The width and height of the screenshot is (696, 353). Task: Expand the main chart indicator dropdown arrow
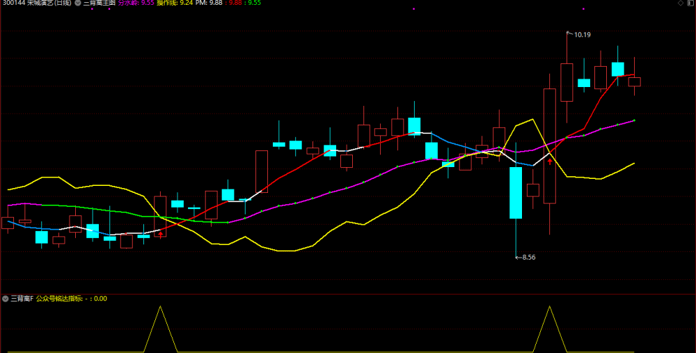tap(78, 3)
